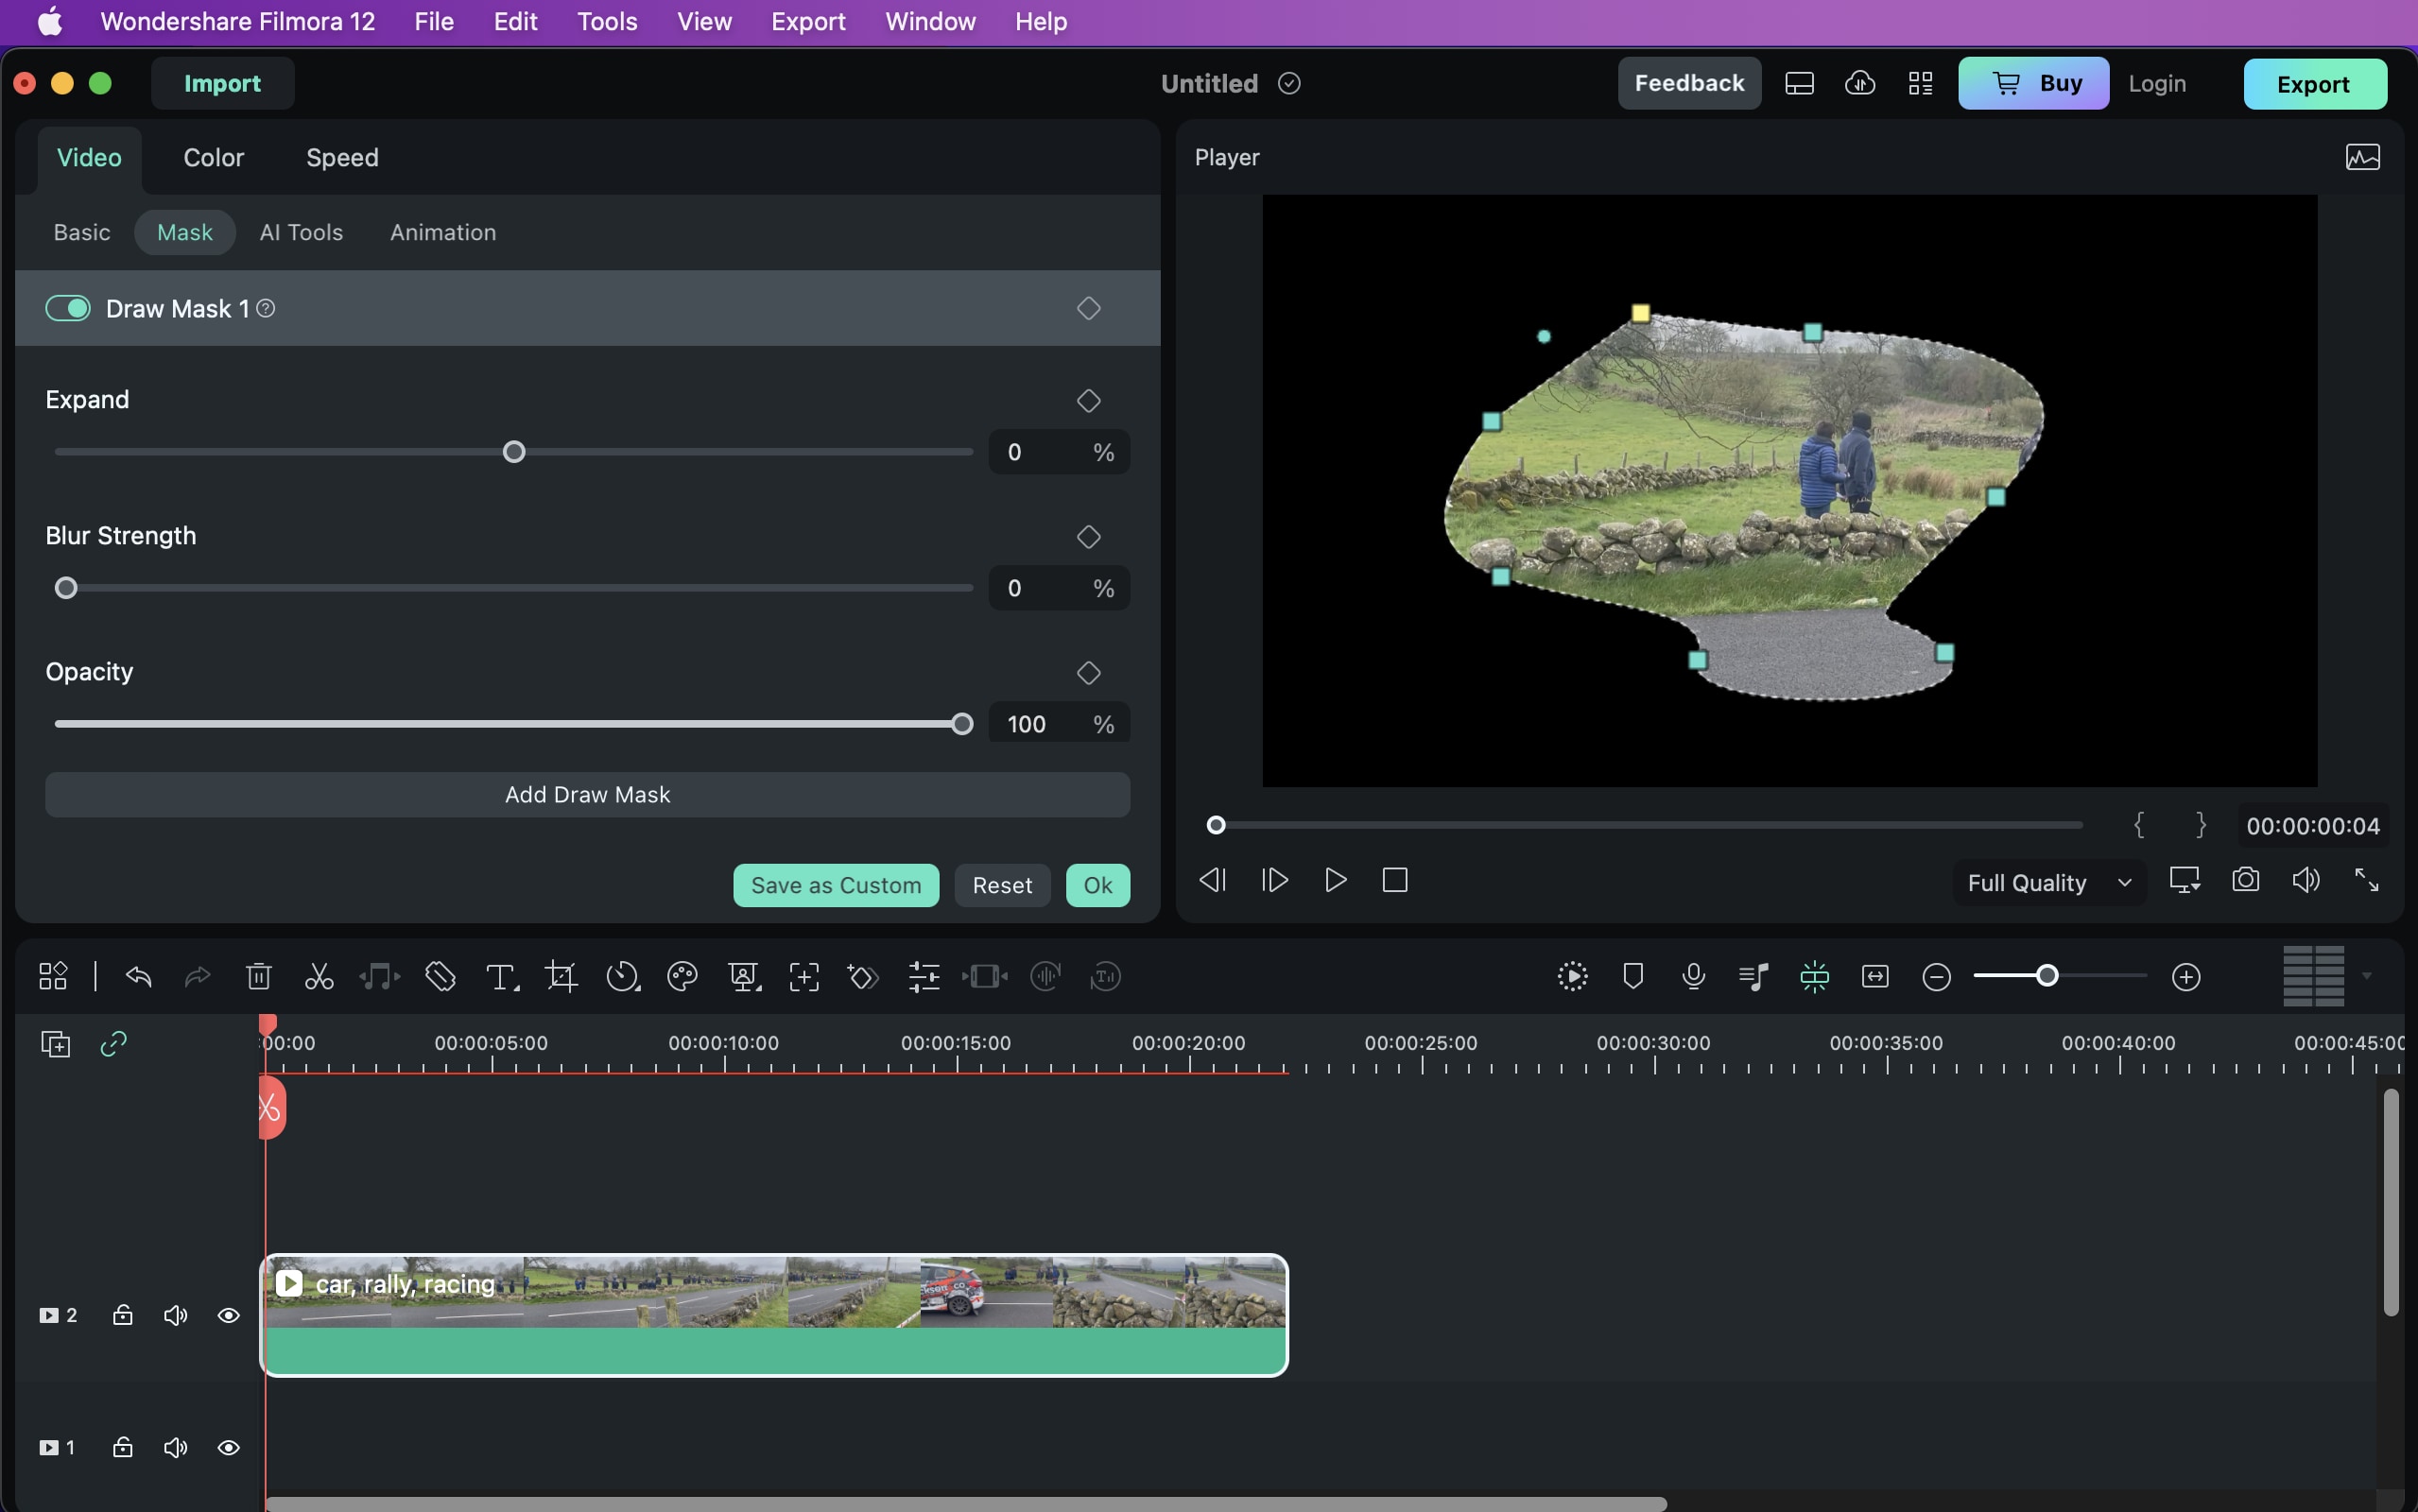This screenshot has width=2418, height=1512.
Task: Switch to the Color tab
Action: (213, 157)
